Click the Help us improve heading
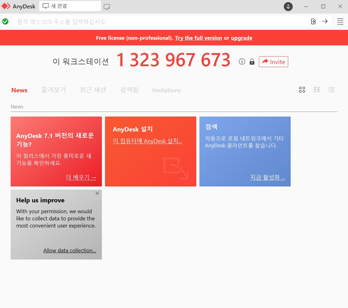Image resolution: width=348 pixels, height=308 pixels. tap(41, 200)
